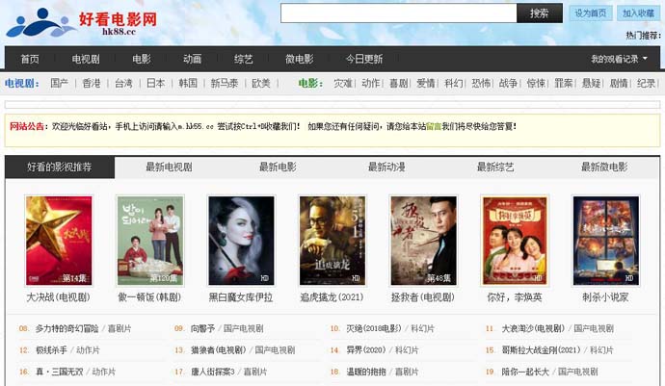Switch to 最新电视剧 tab
Viewport: 665px width, 386px height.
pos(169,167)
